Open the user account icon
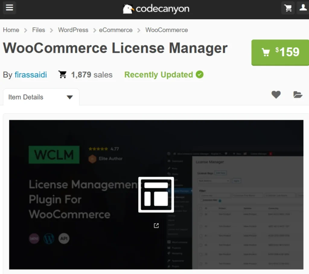Viewport: 309px width, 274px height. pos(303,8)
